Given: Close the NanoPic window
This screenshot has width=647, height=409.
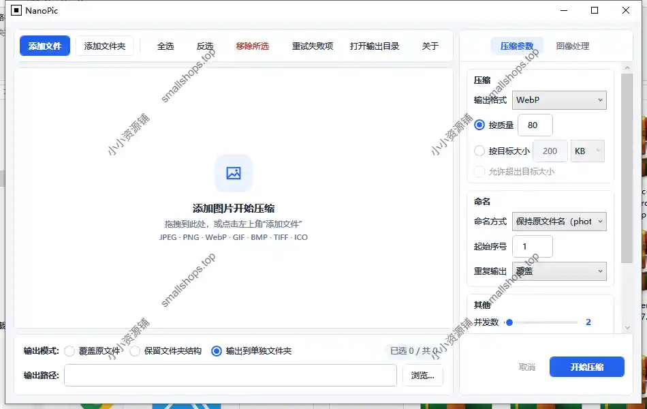Looking at the screenshot, I should [625, 10].
